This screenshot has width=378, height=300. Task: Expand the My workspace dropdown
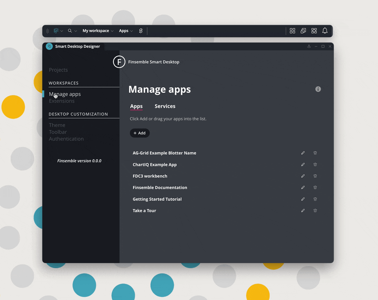click(98, 31)
